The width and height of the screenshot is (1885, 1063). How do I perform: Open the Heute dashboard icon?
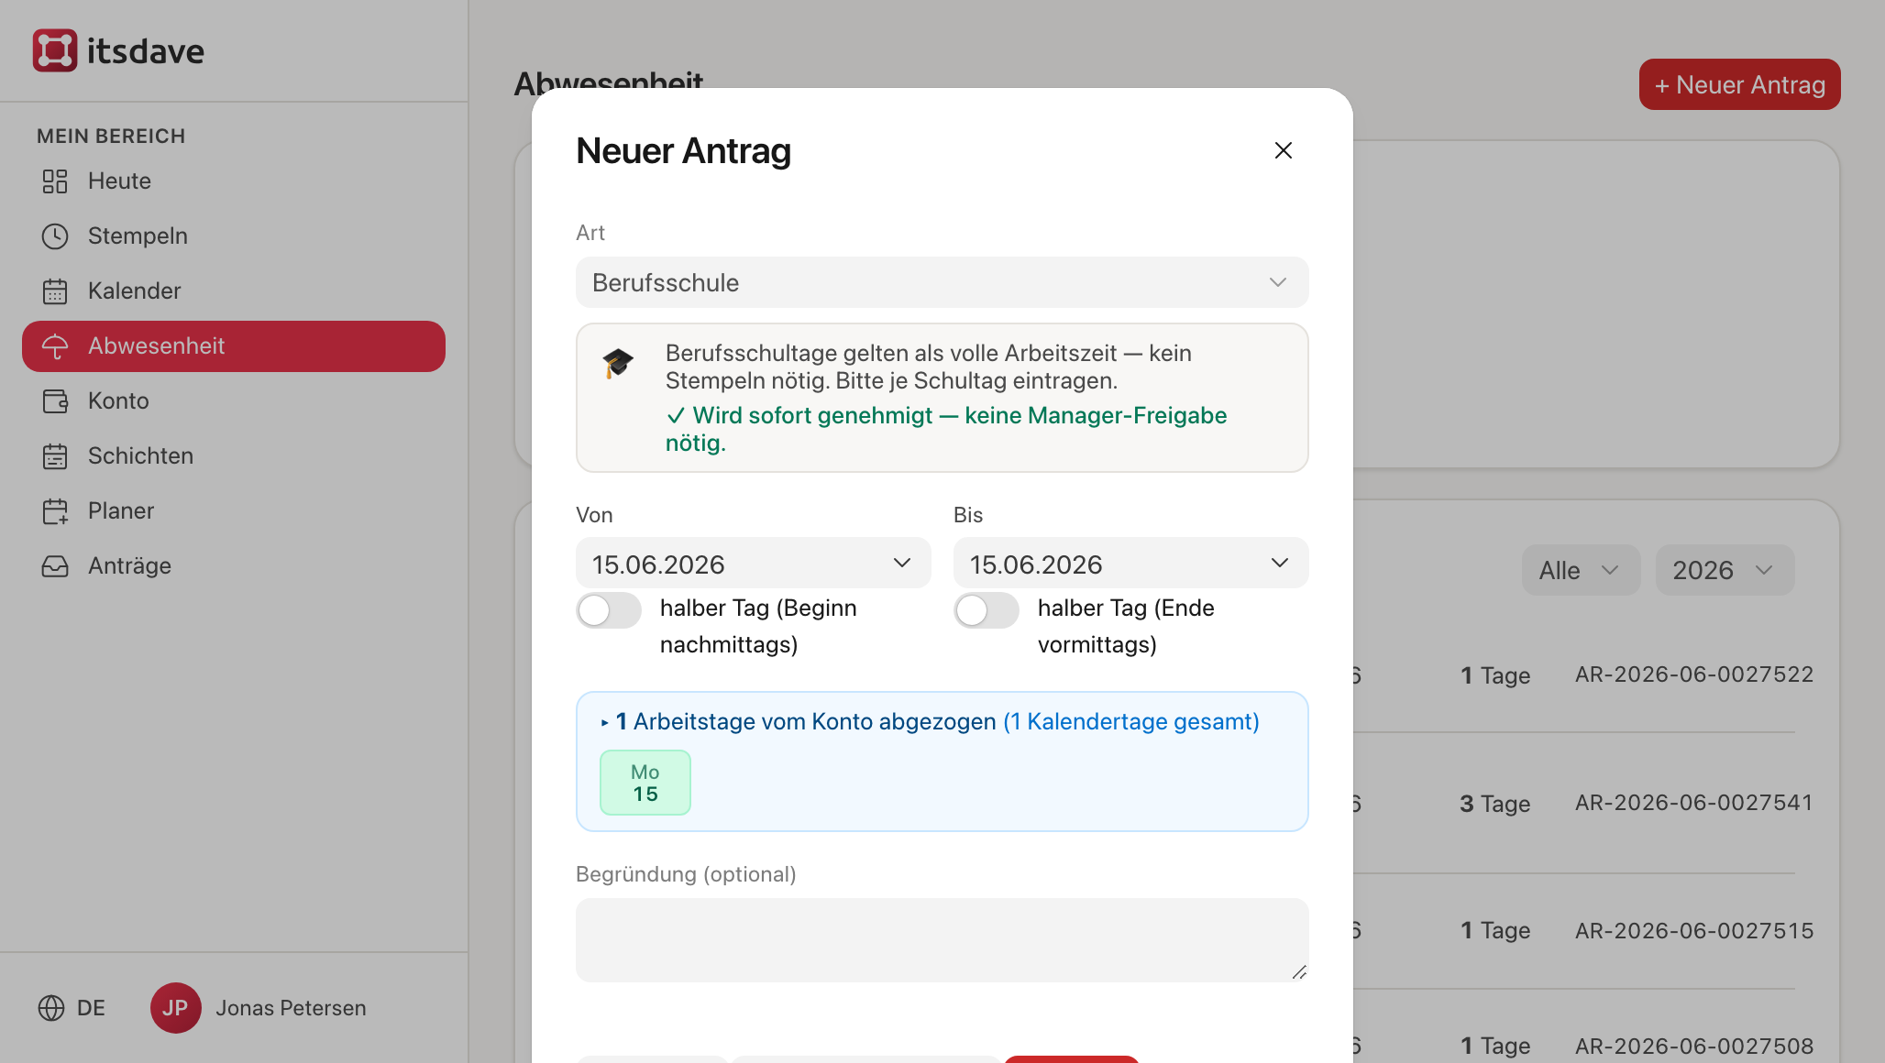tap(55, 181)
